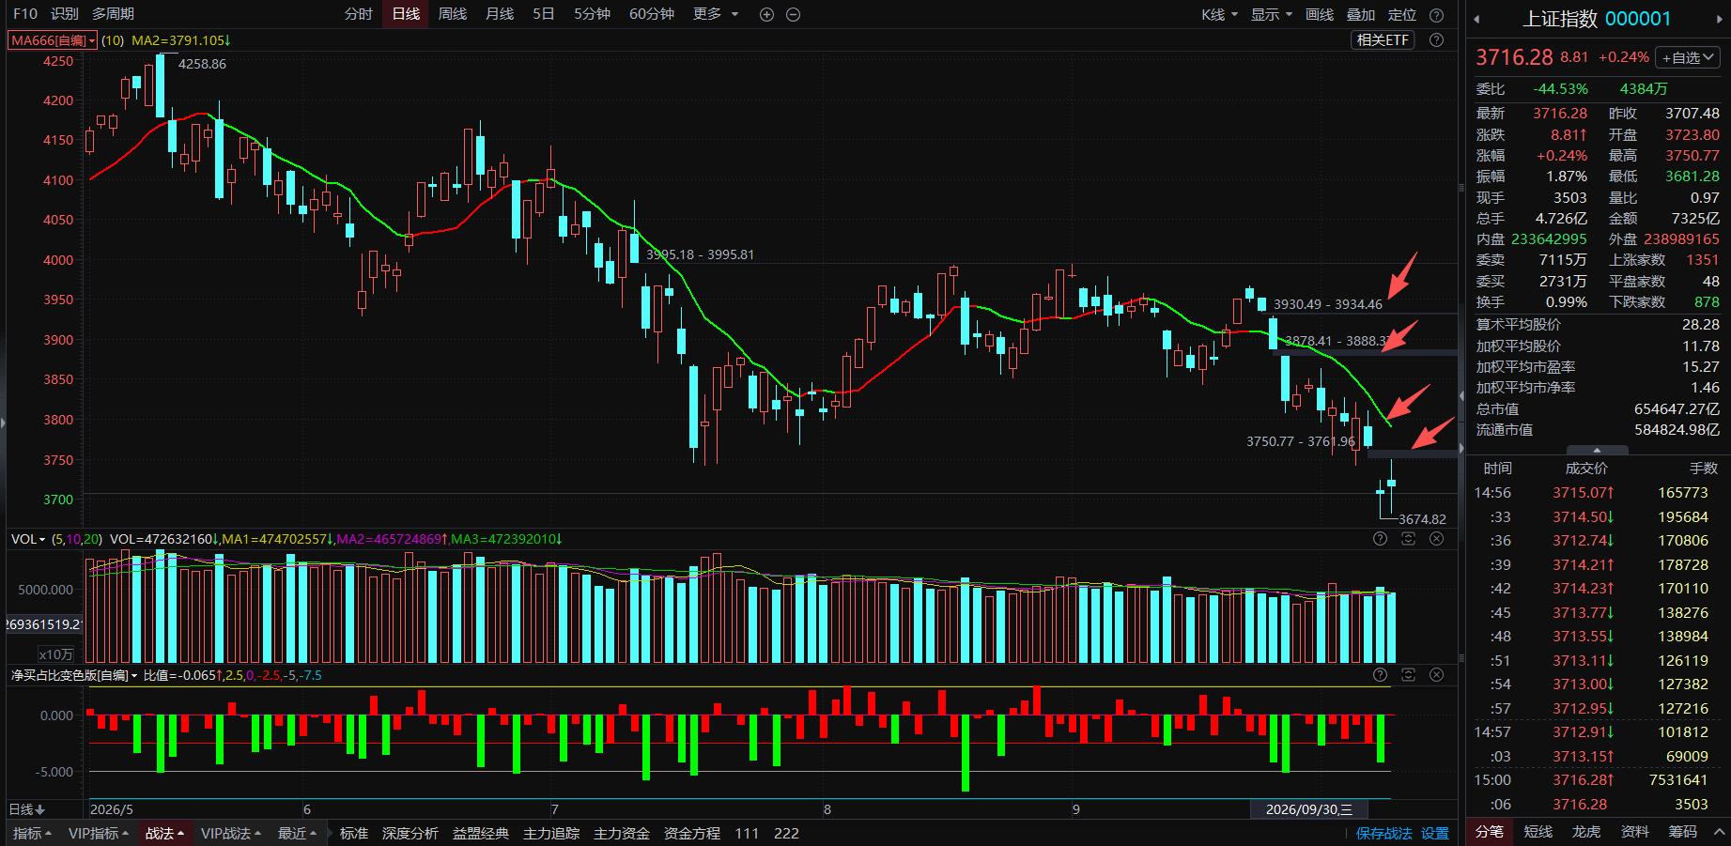Collapse the quote details with up arrow
Image resolution: width=1731 pixels, height=846 pixels.
pyautogui.click(x=1597, y=450)
